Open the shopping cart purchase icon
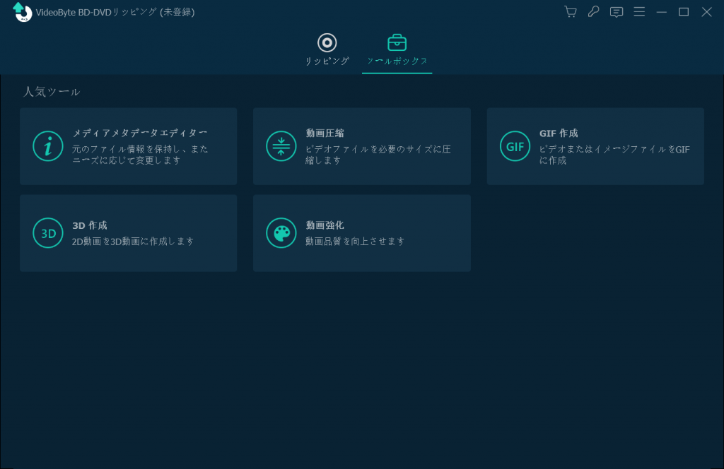The width and height of the screenshot is (724, 469). 571,11
